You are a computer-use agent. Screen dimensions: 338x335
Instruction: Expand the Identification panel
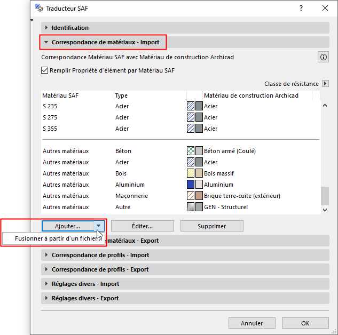(185, 28)
